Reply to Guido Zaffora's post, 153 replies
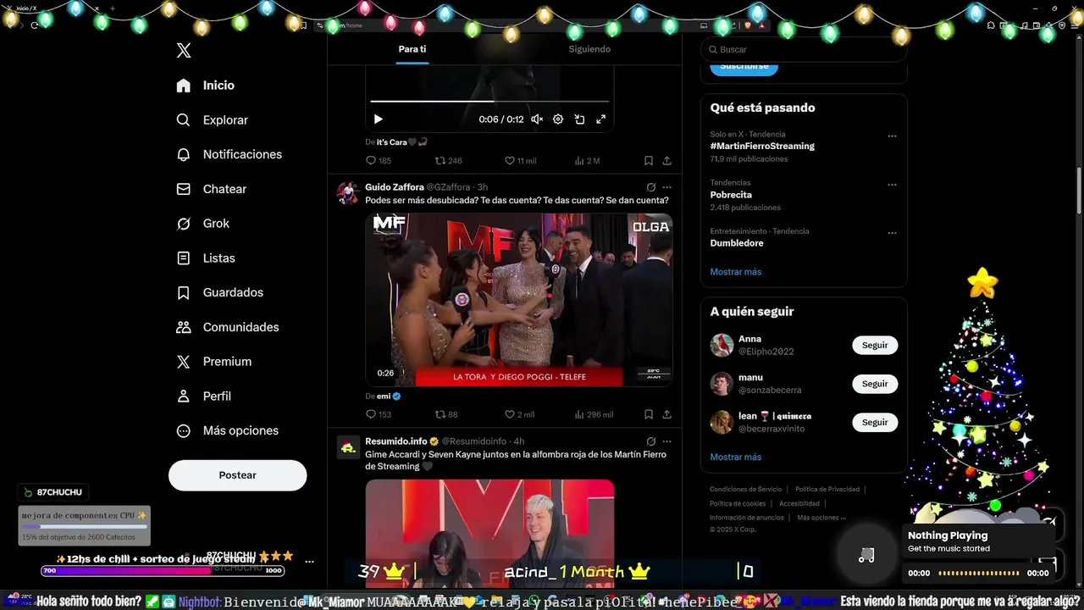The width and height of the screenshot is (1084, 610). 378,414
